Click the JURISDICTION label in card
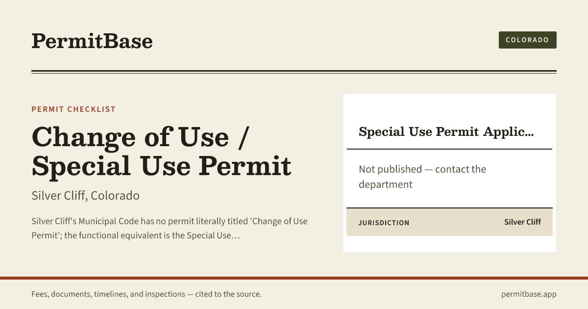The image size is (588, 309). point(384,223)
